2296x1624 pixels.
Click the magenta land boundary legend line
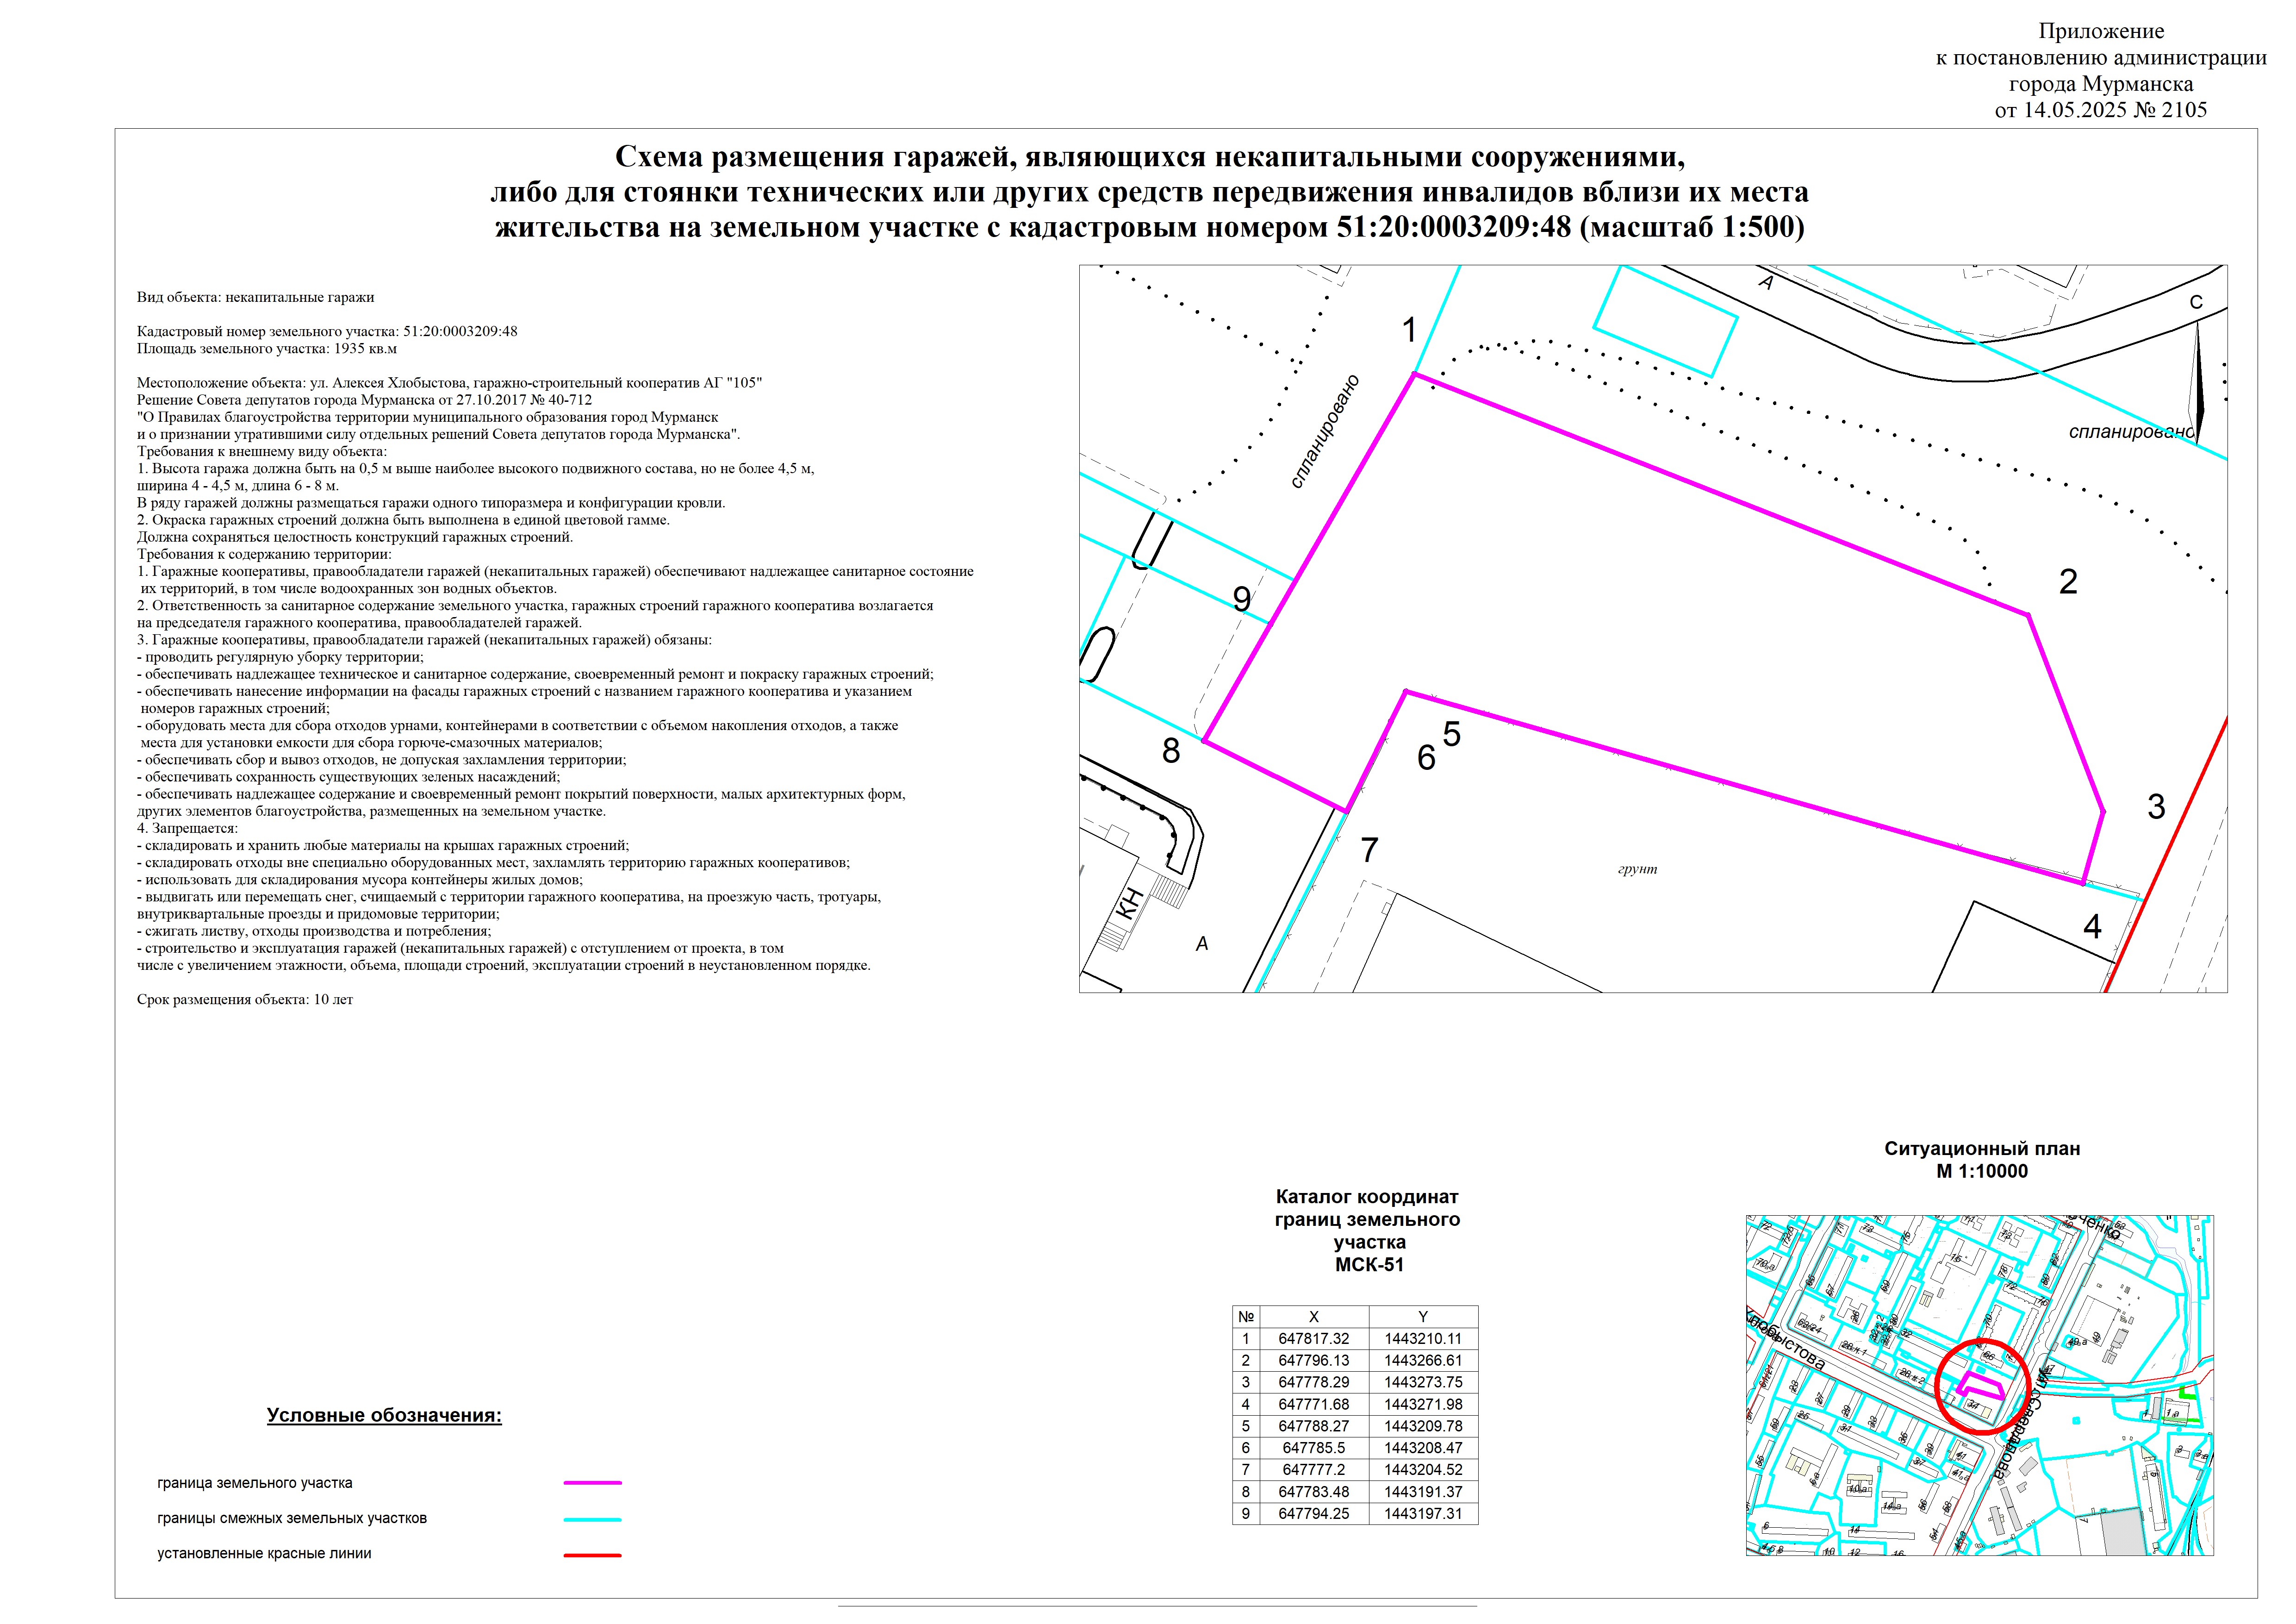(x=592, y=1483)
